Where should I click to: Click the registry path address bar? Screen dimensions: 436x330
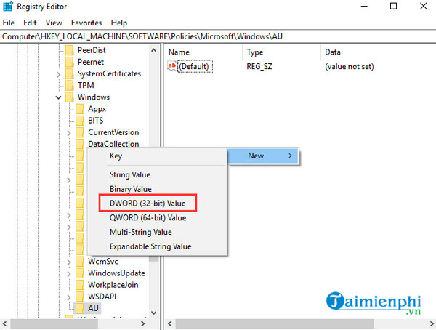point(218,36)
